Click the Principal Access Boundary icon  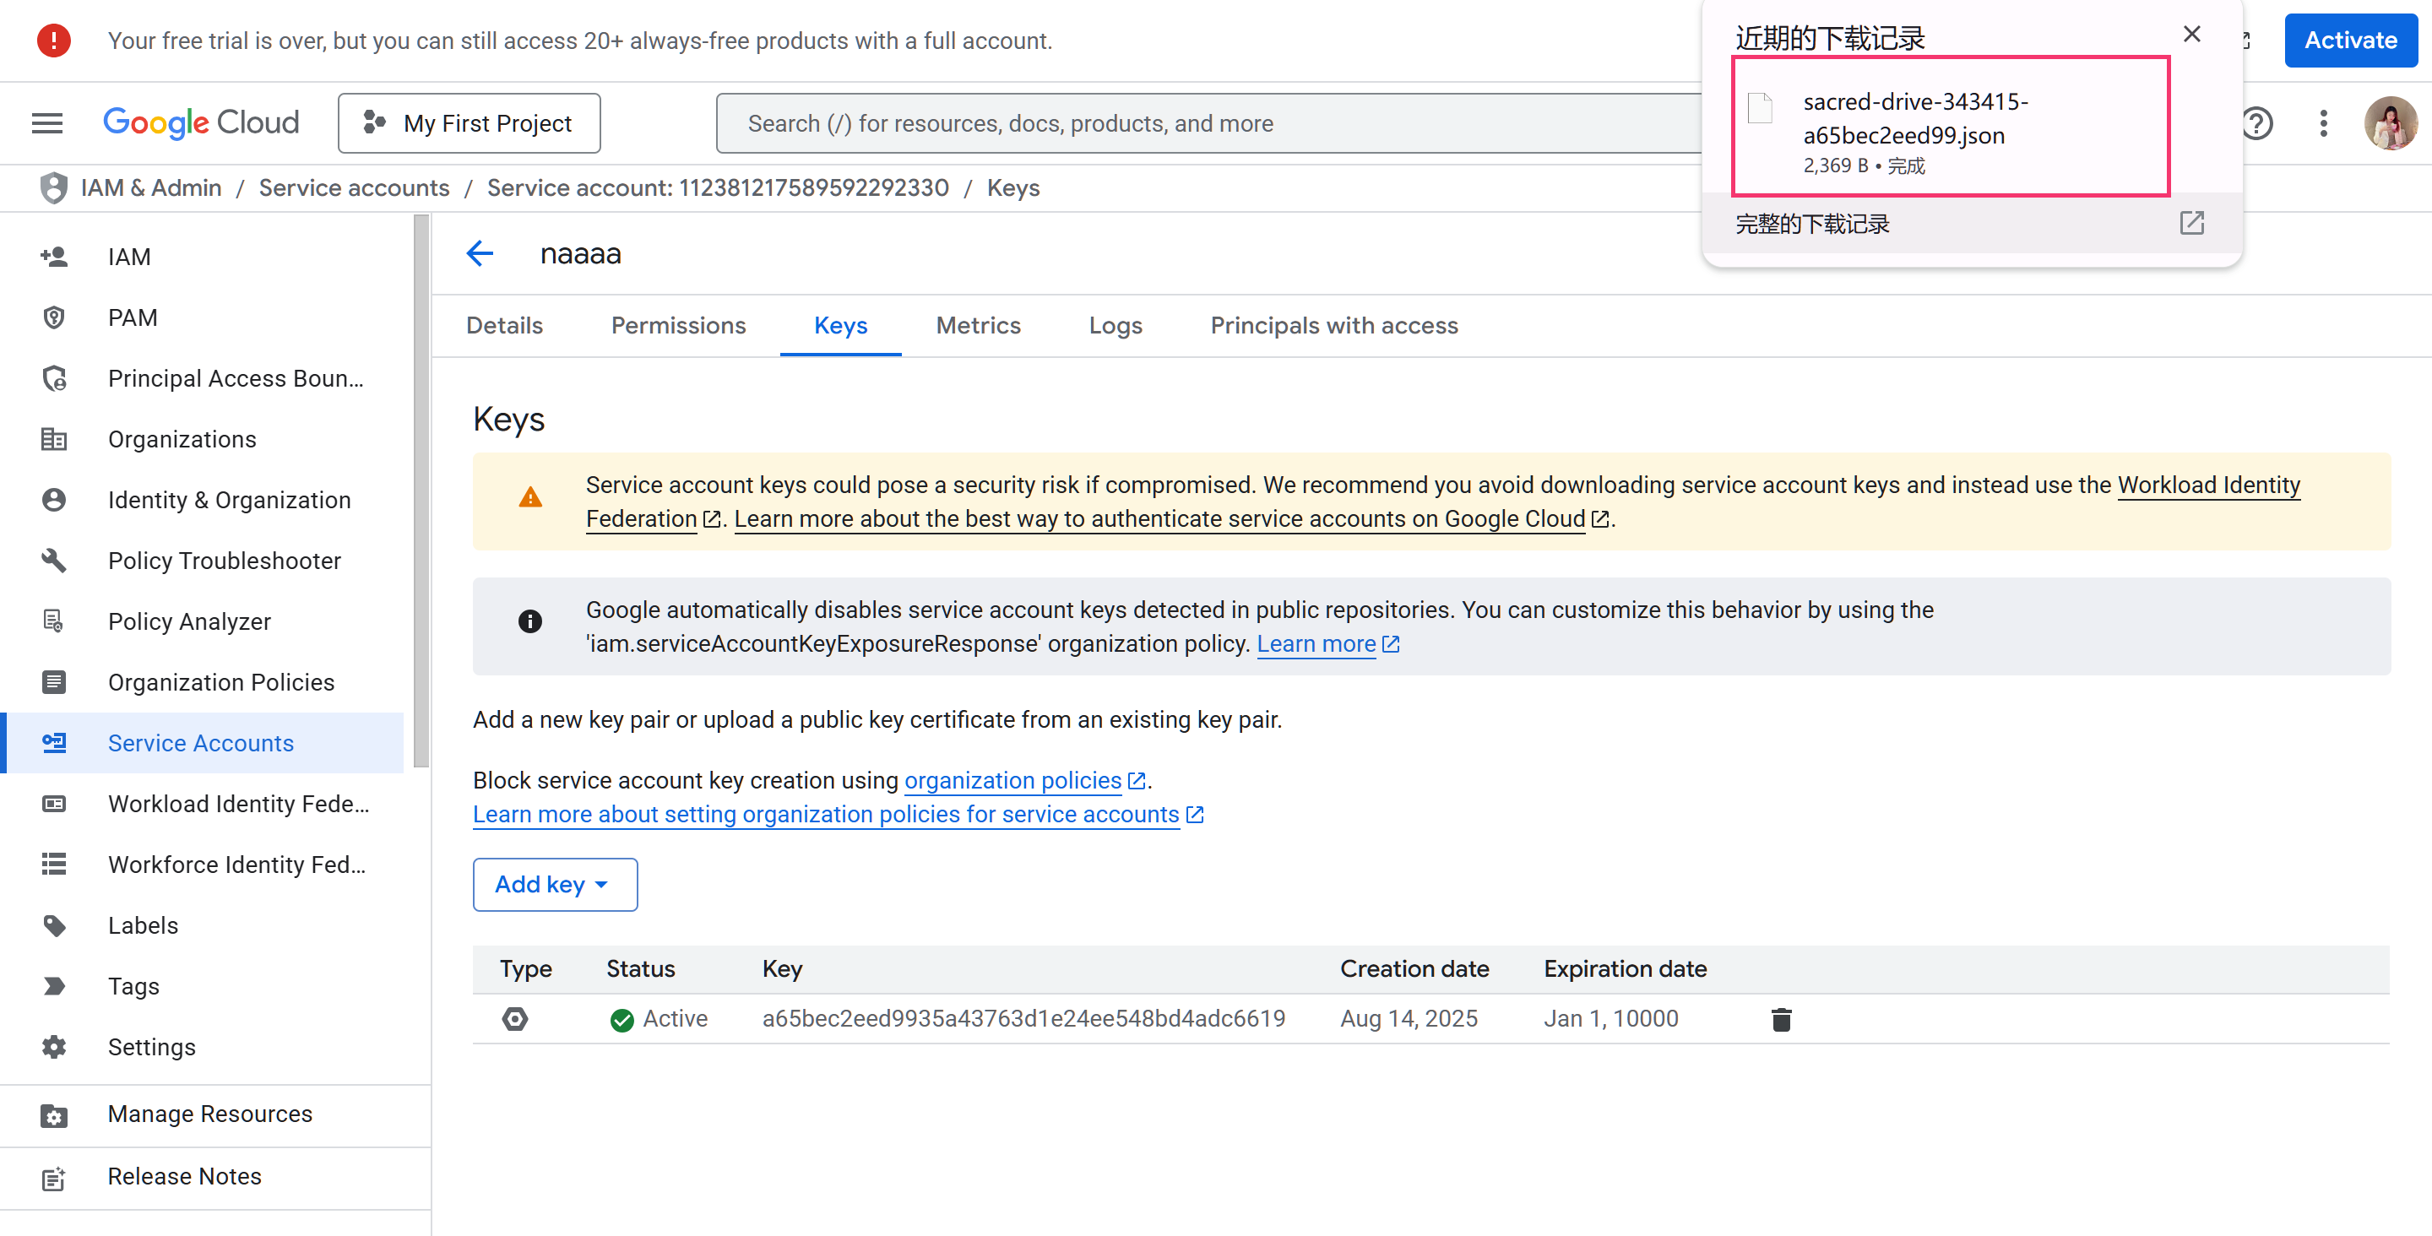point(54,378)
